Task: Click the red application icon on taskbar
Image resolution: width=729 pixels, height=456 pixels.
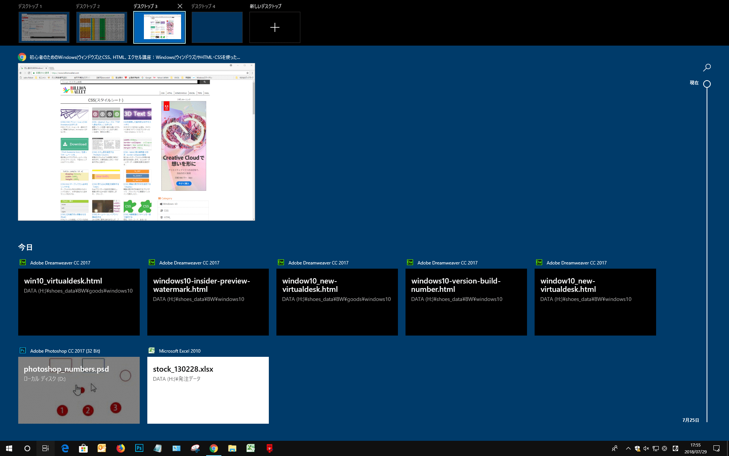Action: [x=270, y=448]
